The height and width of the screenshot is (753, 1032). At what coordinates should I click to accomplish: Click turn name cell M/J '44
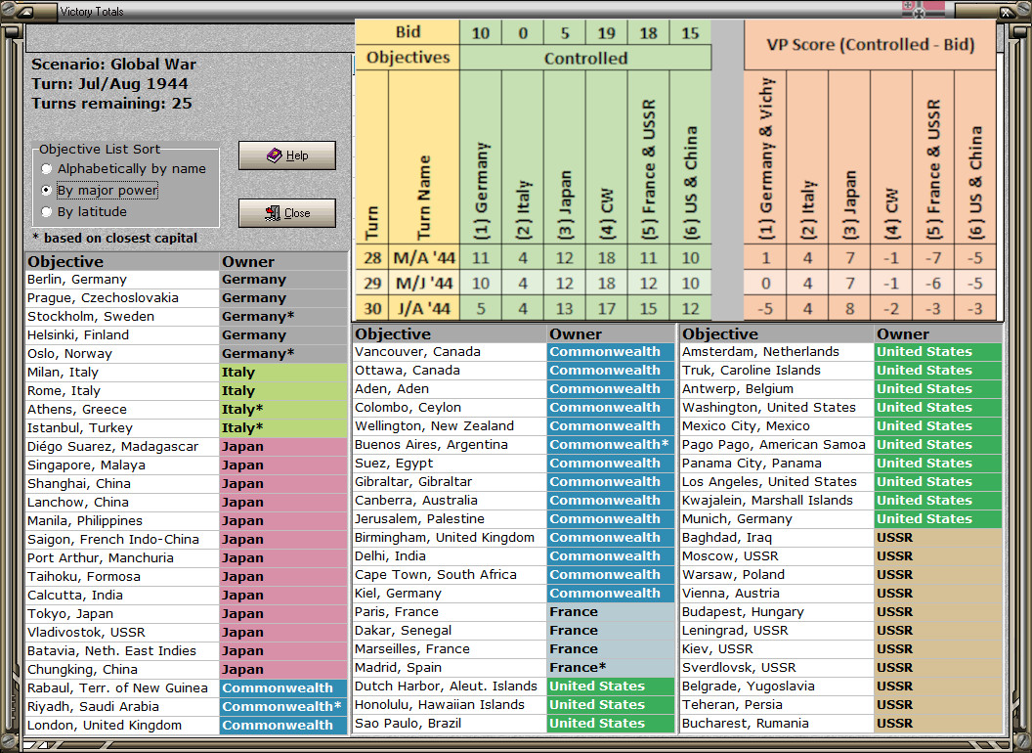pos(423,284)
